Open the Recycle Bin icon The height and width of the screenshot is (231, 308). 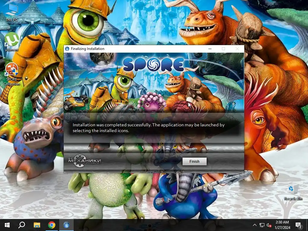[x=293, y=192]
